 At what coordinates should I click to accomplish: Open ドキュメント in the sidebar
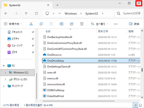click(17, 32)
